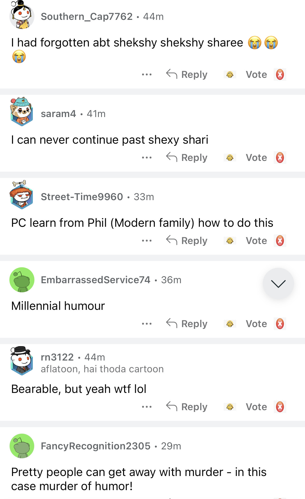This screenshot has height=499, width=305.
Task: Reply to rn3122's Bearable comment
Action: 187,407
